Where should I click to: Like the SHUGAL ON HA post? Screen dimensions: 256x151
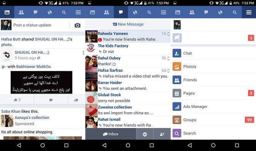17,100
